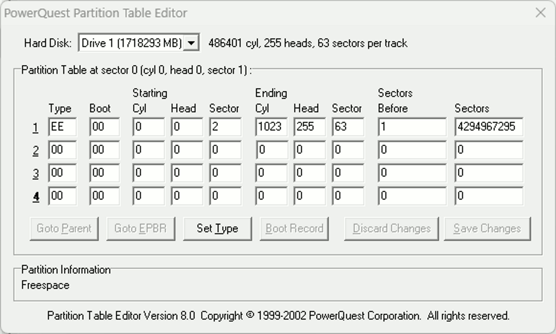This screenshot has height=334, width=556.
Task: Select partition row label 4
Action: pos(35,196)
